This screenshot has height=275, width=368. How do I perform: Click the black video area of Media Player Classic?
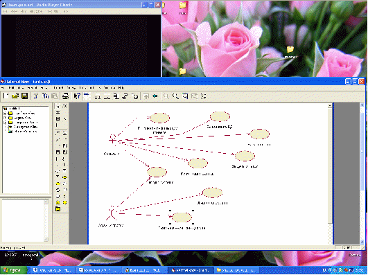point(81,46)
